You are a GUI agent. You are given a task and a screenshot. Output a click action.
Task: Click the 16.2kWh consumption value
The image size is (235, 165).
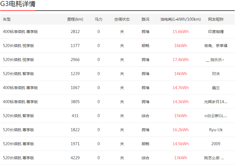pyautogui.click(x=180, y=130)
